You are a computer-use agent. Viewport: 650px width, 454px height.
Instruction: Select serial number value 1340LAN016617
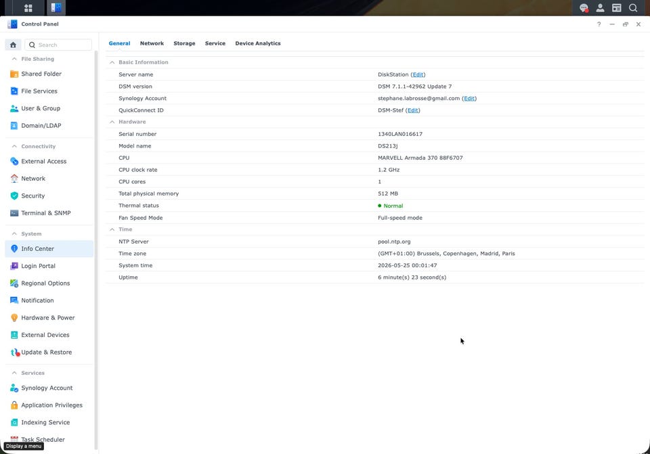click(400, 134)
